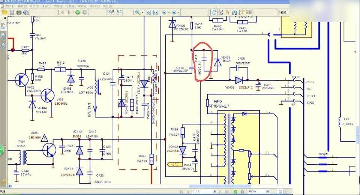This screenshot has width=360, height=195.
Task: Open search with binoculars icon
Action: 234,12
